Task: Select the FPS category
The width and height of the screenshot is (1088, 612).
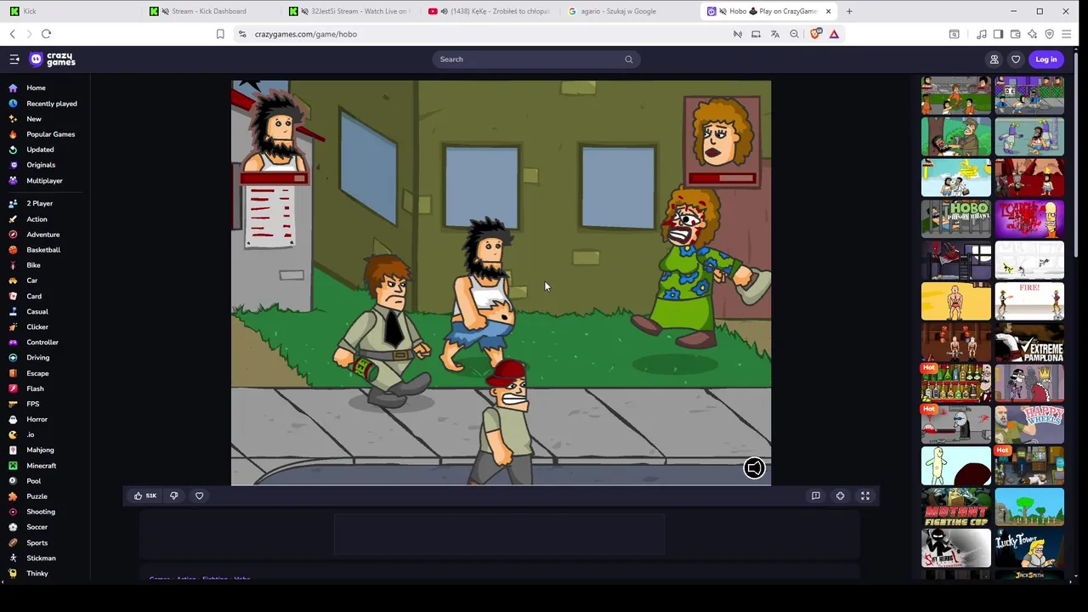Action: [32, 404]
